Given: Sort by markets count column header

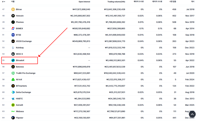Looking at the screenshot, I should (x=173, y=2).
